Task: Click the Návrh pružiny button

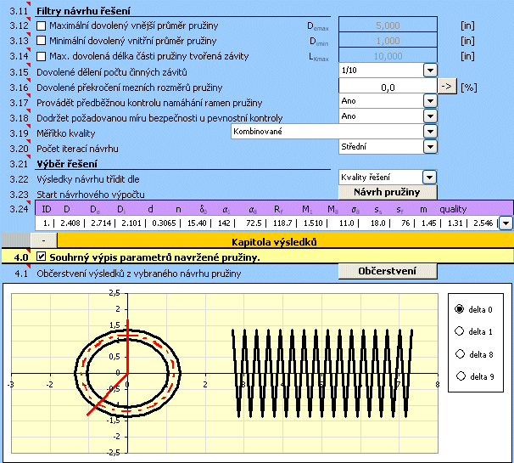Action: (387, 192)
